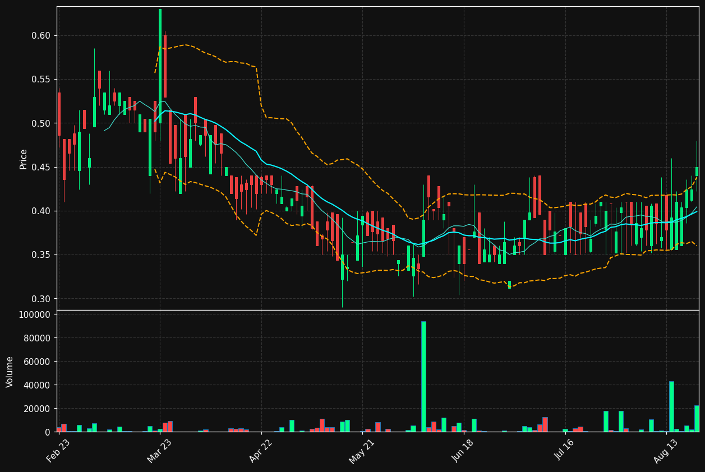
Task: Click the 0.40 price axis tick label
Action: [x=41, y=211]
